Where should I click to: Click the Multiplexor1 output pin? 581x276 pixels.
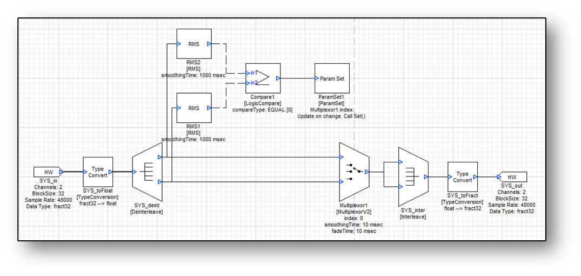[x=367, y=172]
